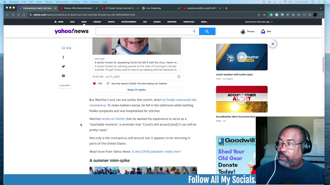Image resolution: width=330 pixels, height=185 pixels.
Task: Open the Mail envelope icon beside Thomas
Action: pos(263,31)
